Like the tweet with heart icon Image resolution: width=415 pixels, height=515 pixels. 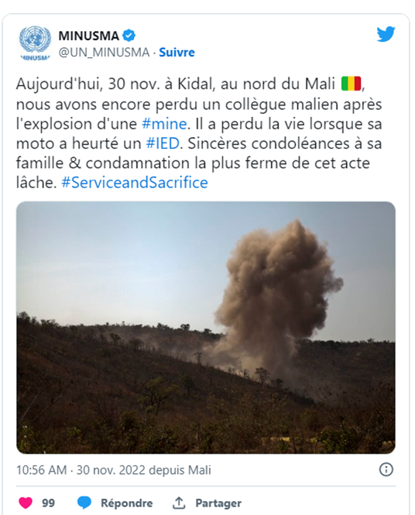tap(26, 503)
